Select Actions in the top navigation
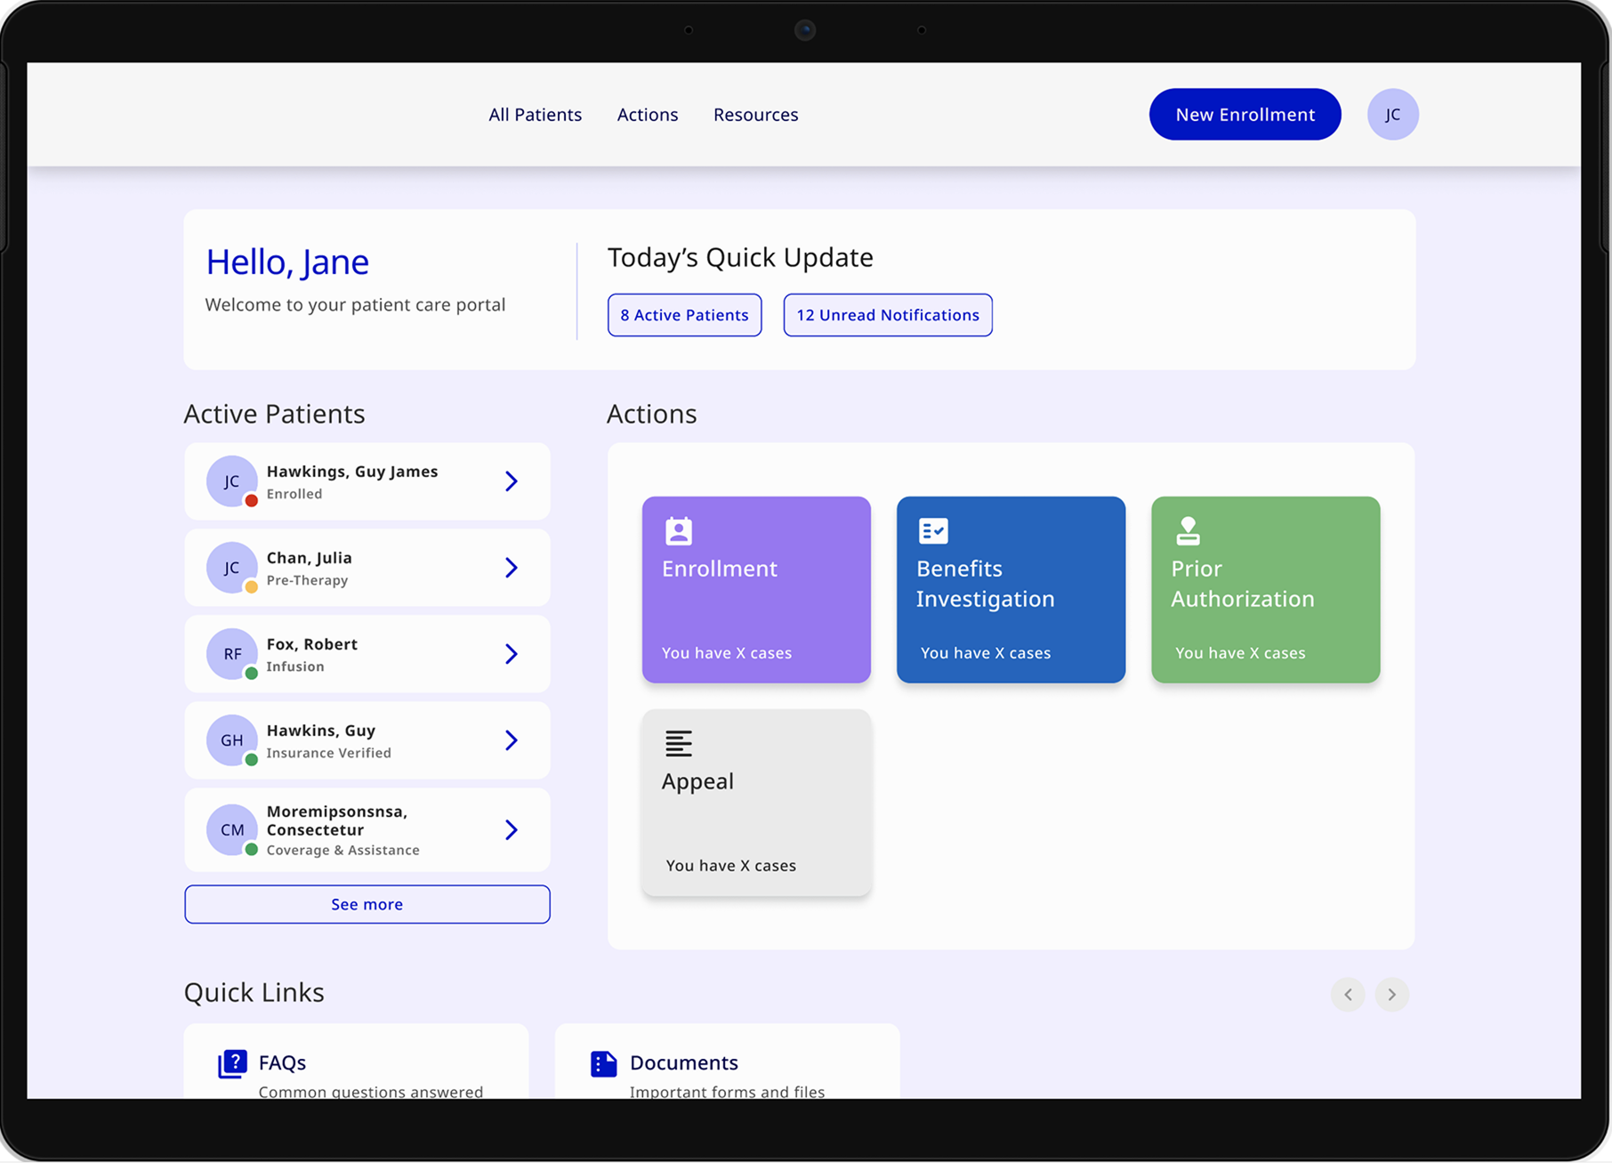This screenshot has width=1612, height=1163. tap(648, 115)
